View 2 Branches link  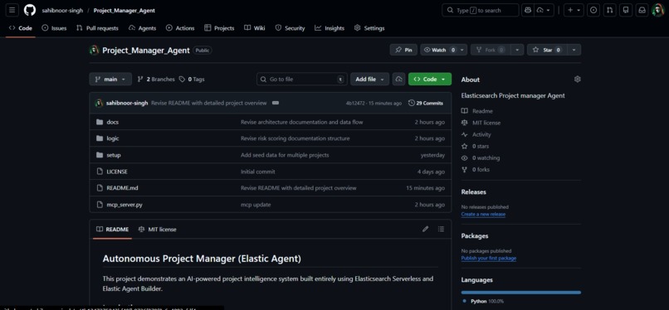(x=156, y=80)
